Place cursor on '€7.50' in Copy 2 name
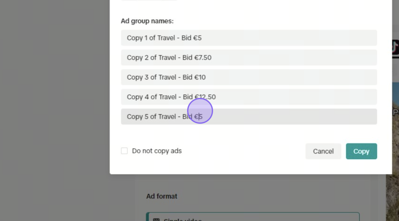The width and height of the screenshot is (399, 221). coord(203,57)
